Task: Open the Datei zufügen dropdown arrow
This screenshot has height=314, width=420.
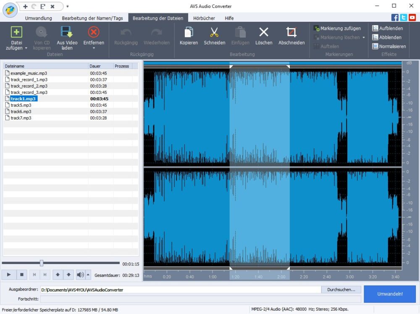Action: coord(26,48)
